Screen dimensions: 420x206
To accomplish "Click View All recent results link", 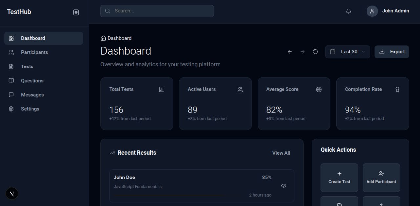I will pyautogui.click(x=281, y=153).
